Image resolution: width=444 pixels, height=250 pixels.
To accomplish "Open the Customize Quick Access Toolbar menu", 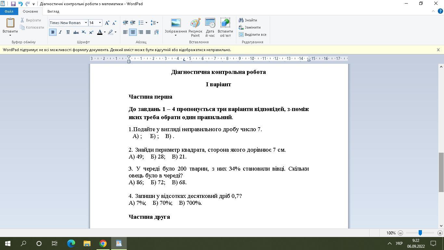I will click(33, 4).
